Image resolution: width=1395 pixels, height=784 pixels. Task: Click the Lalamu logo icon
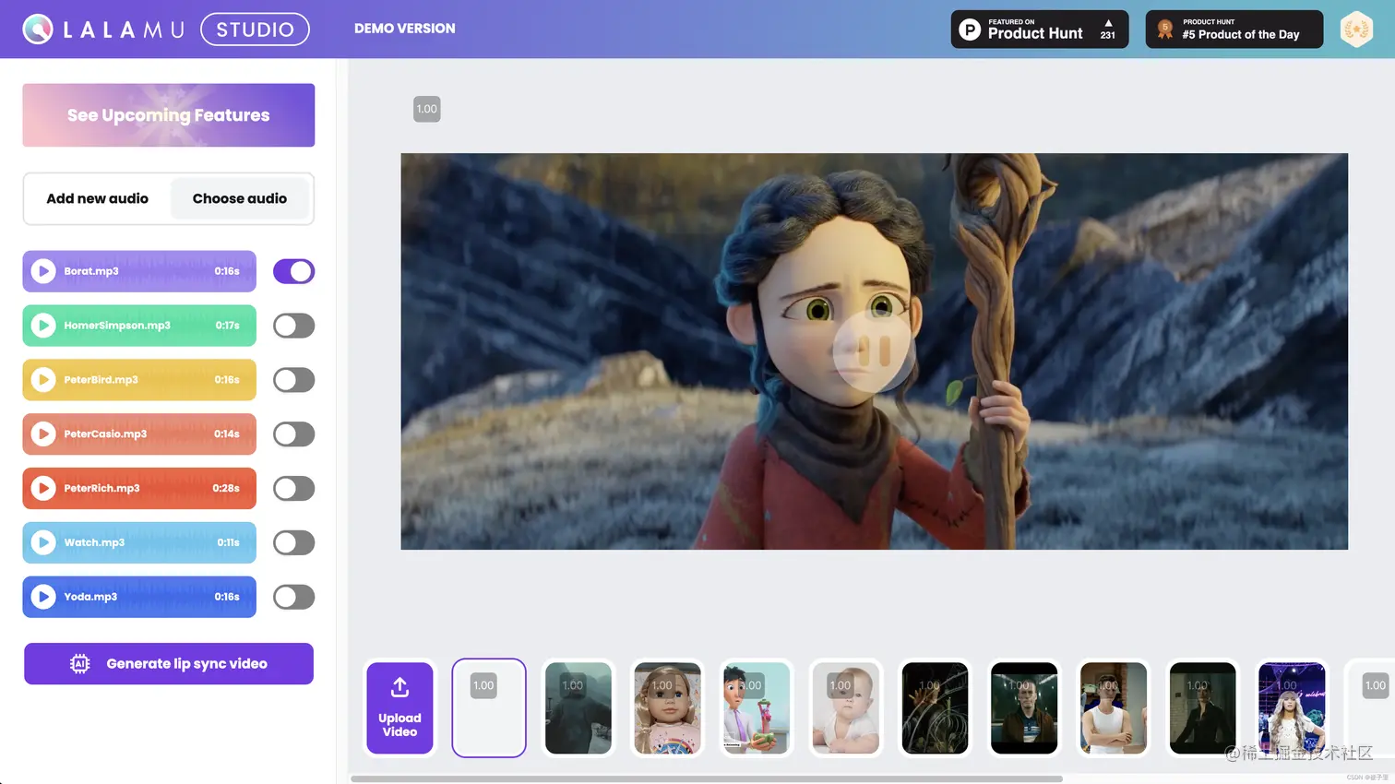tap(38, 30)
